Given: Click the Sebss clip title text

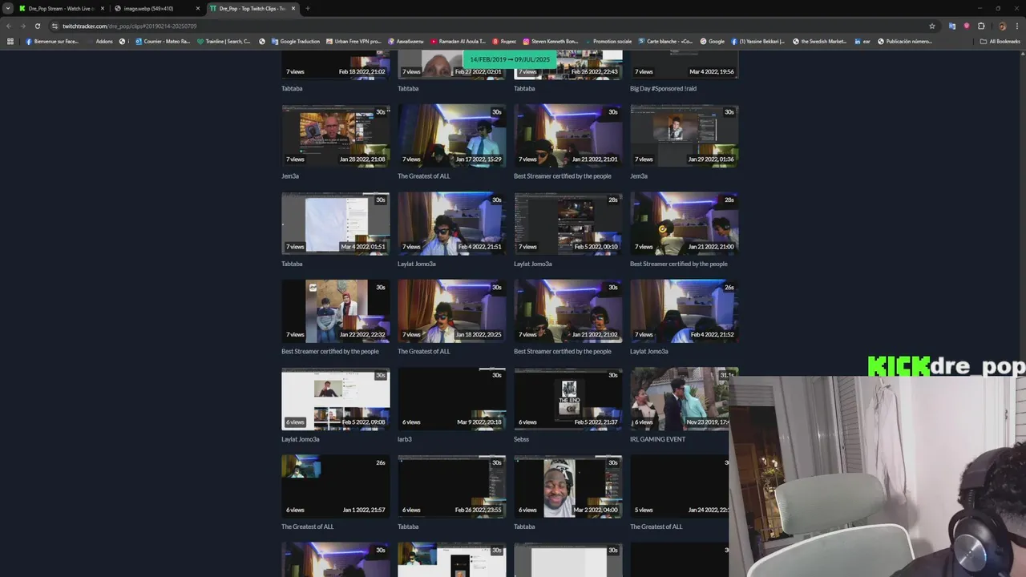Looking at the screenshot, I should click(x=521, y=439).
